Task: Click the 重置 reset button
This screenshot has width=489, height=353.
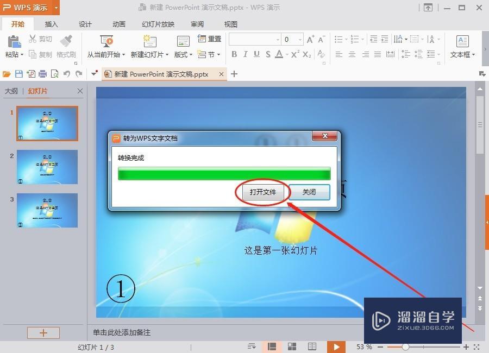Action: click(209, 39)
